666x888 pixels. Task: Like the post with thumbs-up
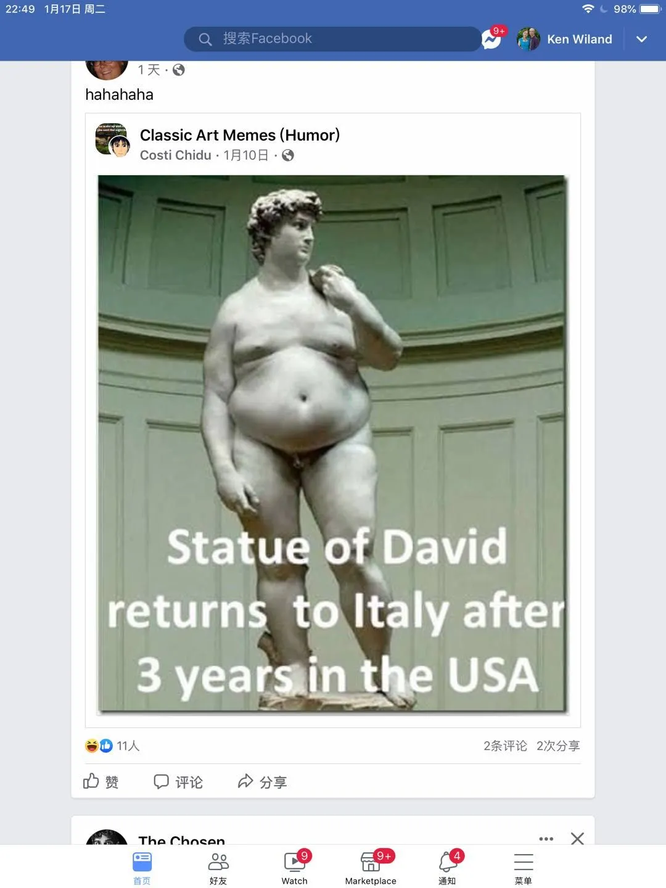pyautogui.click(x=101, y=782)
